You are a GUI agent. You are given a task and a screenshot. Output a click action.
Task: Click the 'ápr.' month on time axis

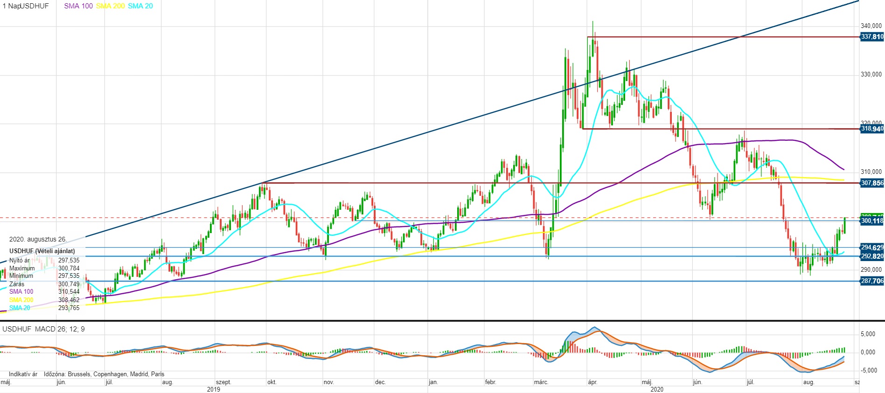pyautogui.click(x=592, y=382)
